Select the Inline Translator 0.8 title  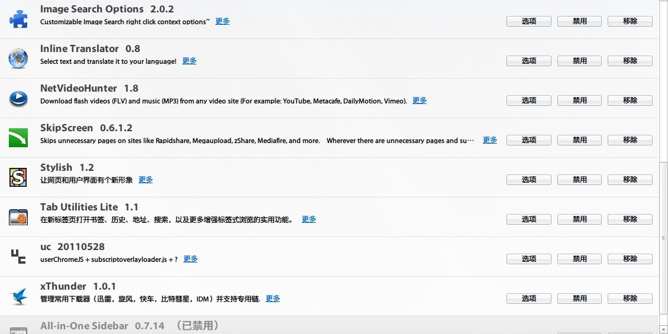[x=90, y=48]
